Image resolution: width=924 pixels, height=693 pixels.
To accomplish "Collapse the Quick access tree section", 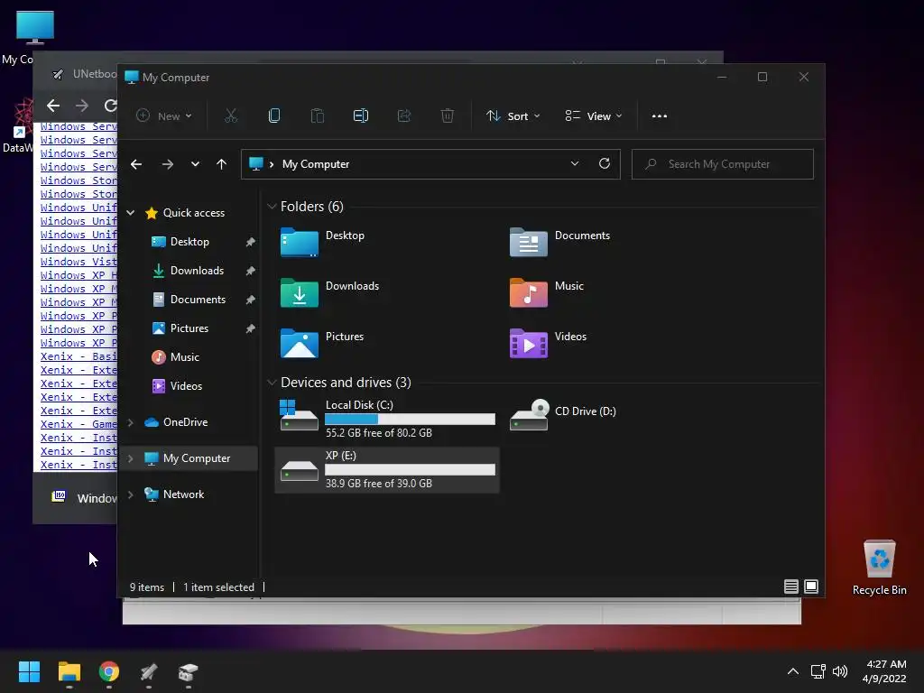I will click(131, 213).
